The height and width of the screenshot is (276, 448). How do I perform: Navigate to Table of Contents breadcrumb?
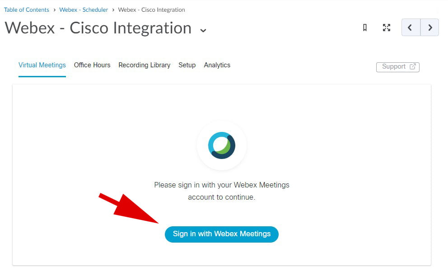coord(27,9)
